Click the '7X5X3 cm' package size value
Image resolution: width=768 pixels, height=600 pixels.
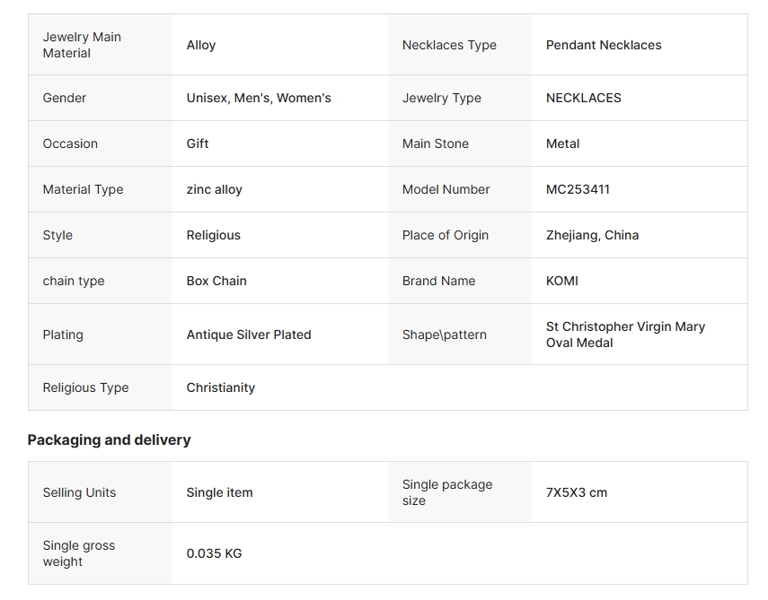(577, 492)
